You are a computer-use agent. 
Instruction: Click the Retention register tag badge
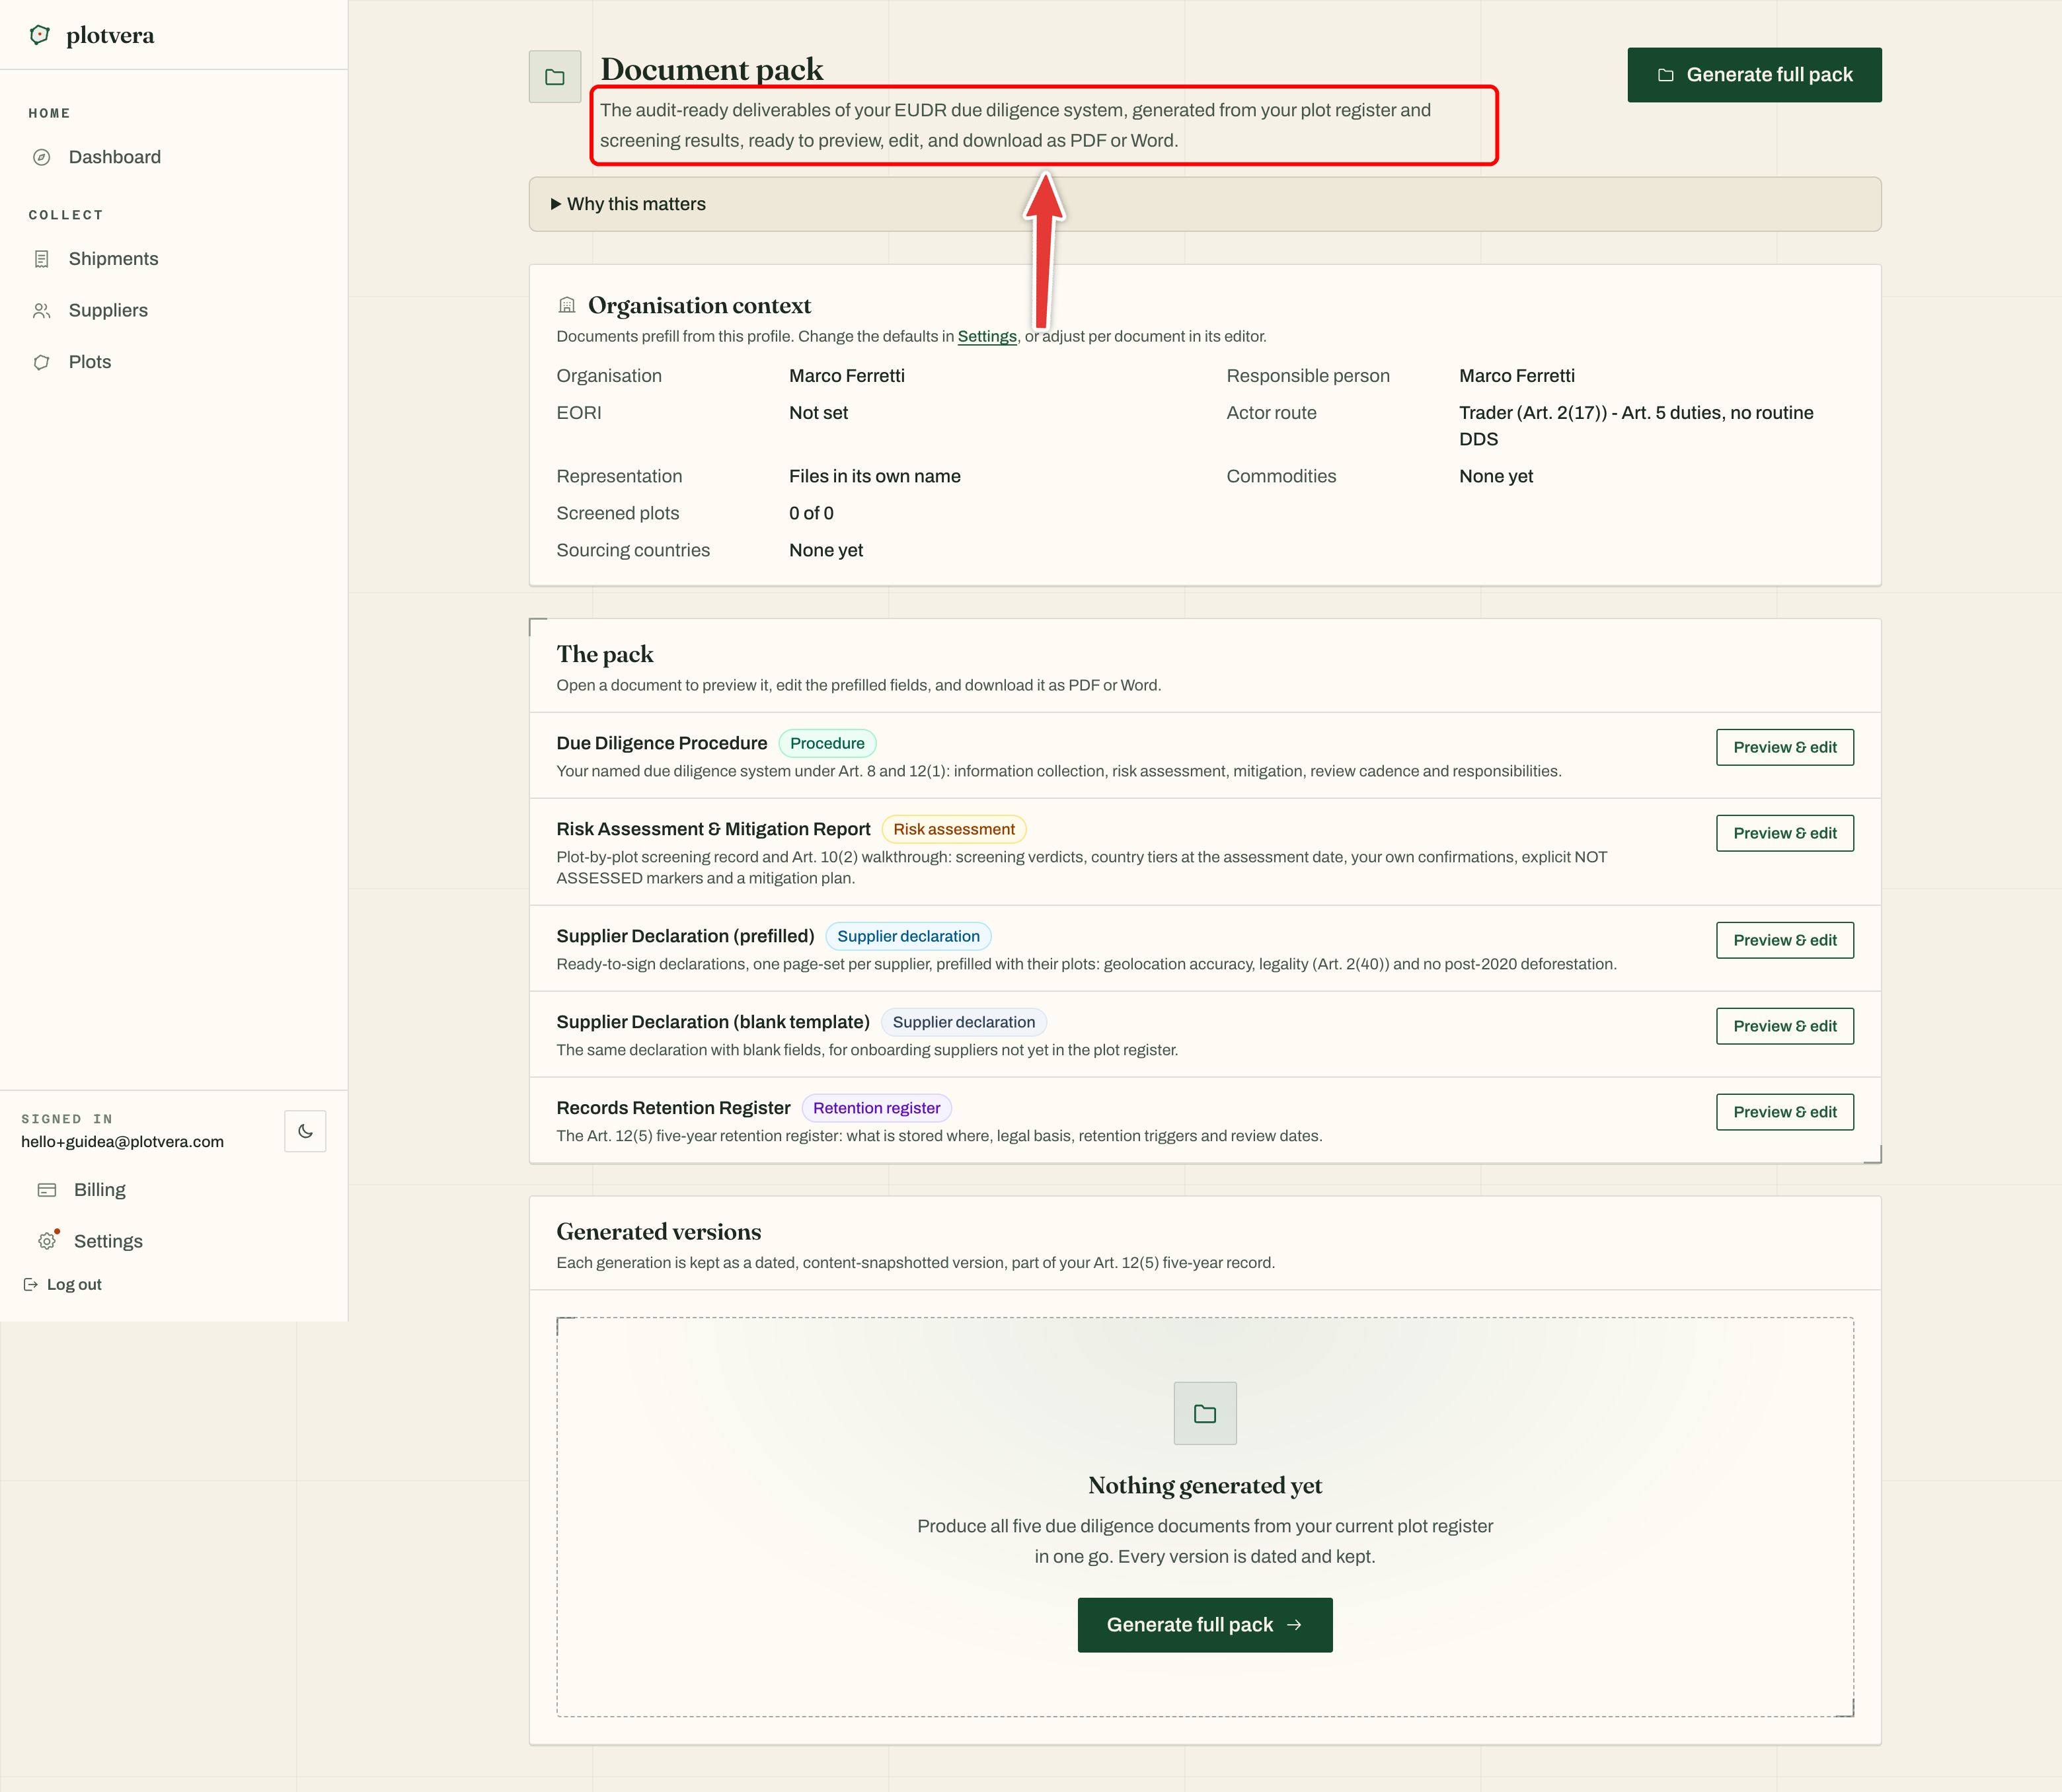coord(876,1108)
